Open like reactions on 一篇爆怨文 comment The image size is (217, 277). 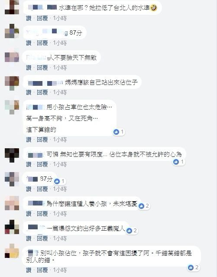(x=132, y=231)
